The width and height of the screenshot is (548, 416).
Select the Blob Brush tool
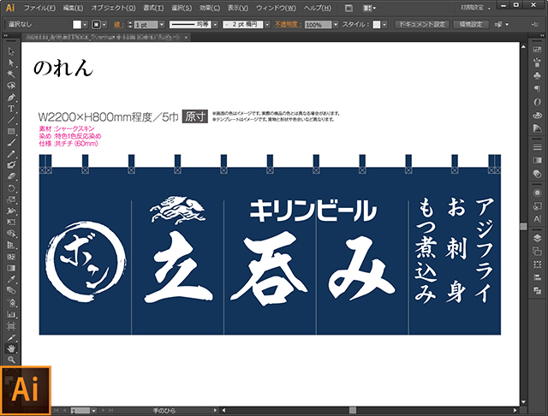tap(11, 165)
